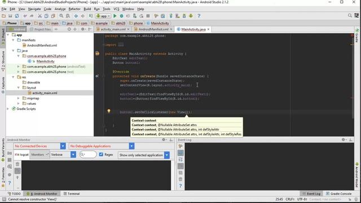Viewport: 361px width, 203px height.
Task: Click the Replace toolbar icon
Action: pos(68,16)
